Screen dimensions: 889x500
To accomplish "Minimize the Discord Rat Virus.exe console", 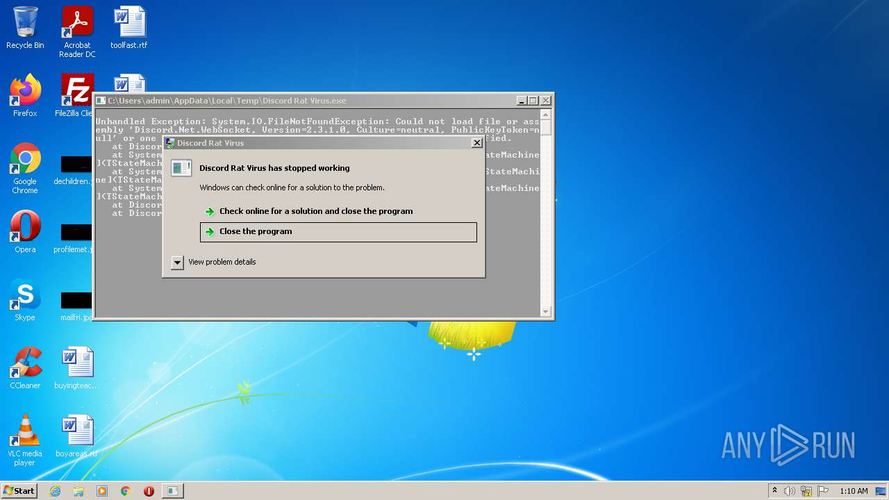I will (522, 101).
